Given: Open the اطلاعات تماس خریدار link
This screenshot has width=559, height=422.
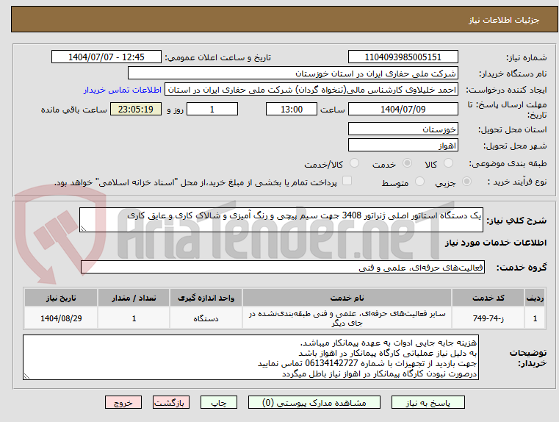Looking at the screenshot, I should pos(123,90).
